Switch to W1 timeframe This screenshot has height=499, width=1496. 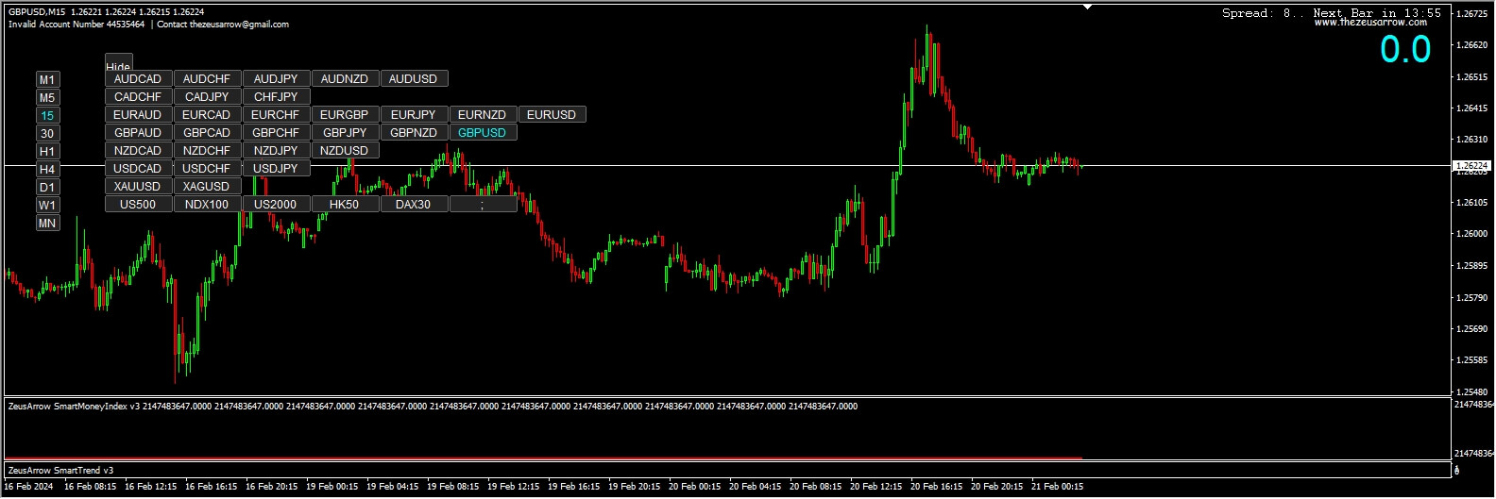[x=47, y=205]
